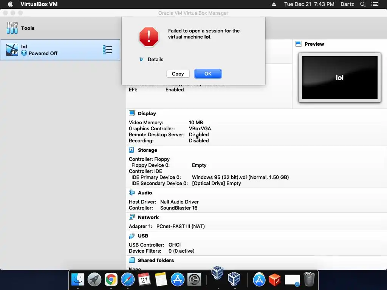Open the Storage settings section header
Screen dimensions: 387x290
tap(147, 150)
